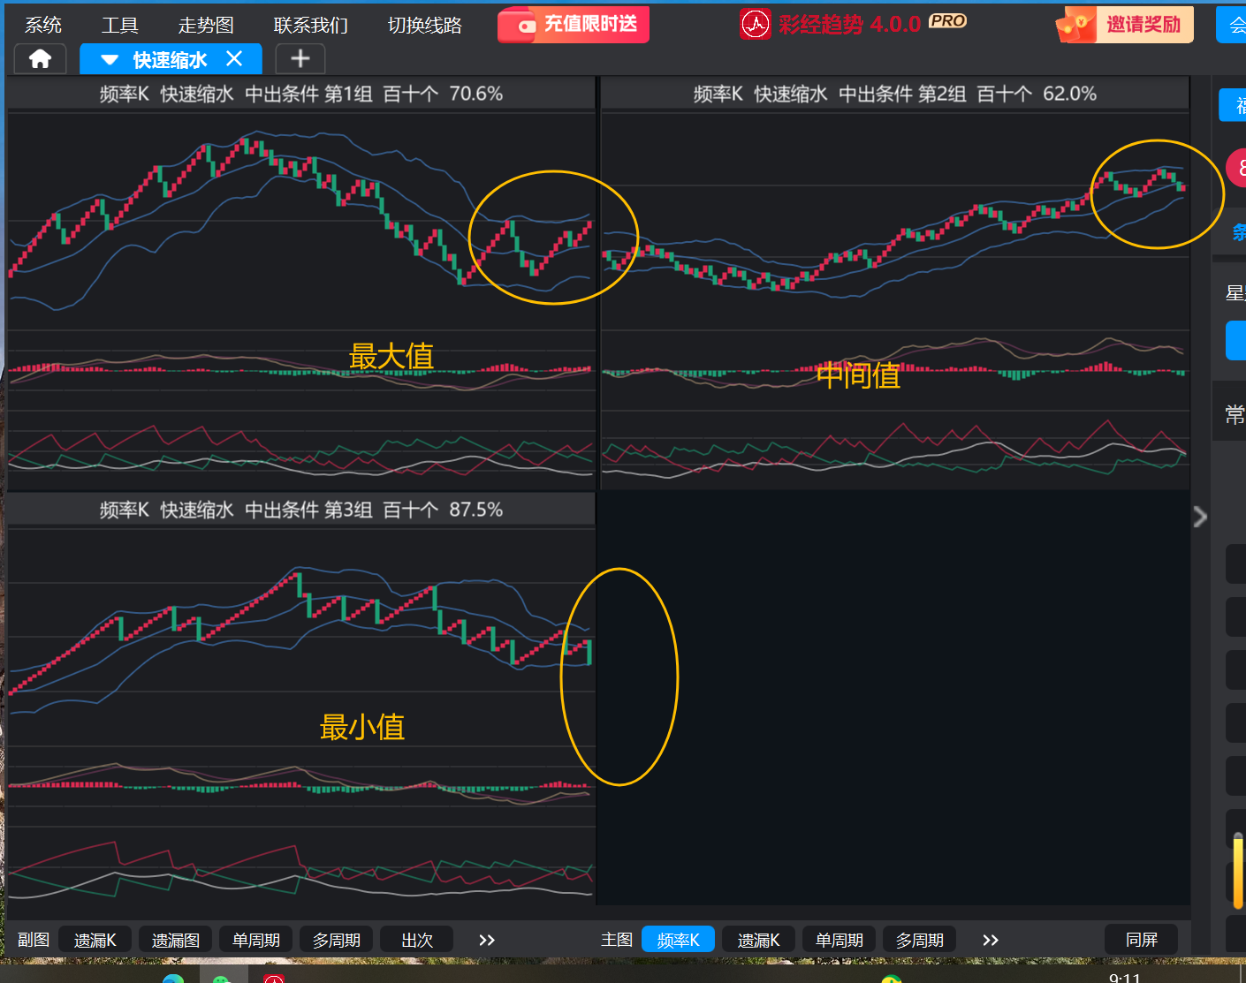Show more 主图 indicator options
1246x983 pixels.
pyautogui.click(x=990, y=940)
